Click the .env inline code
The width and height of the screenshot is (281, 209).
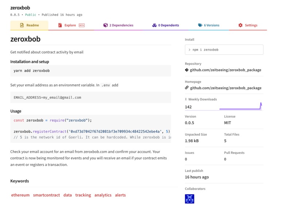pyautogui.click(x=106, y=85)
